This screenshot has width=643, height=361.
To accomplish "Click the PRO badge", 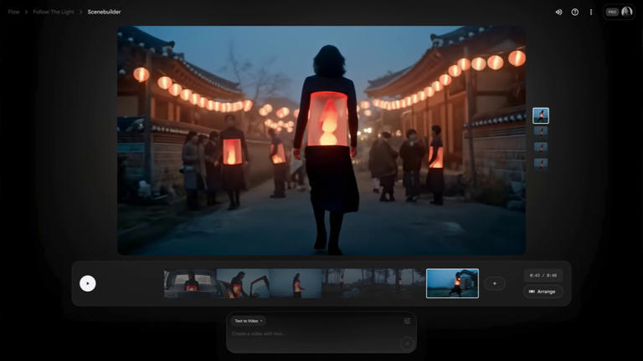I will pyautogui.click(x=612, y=13).
